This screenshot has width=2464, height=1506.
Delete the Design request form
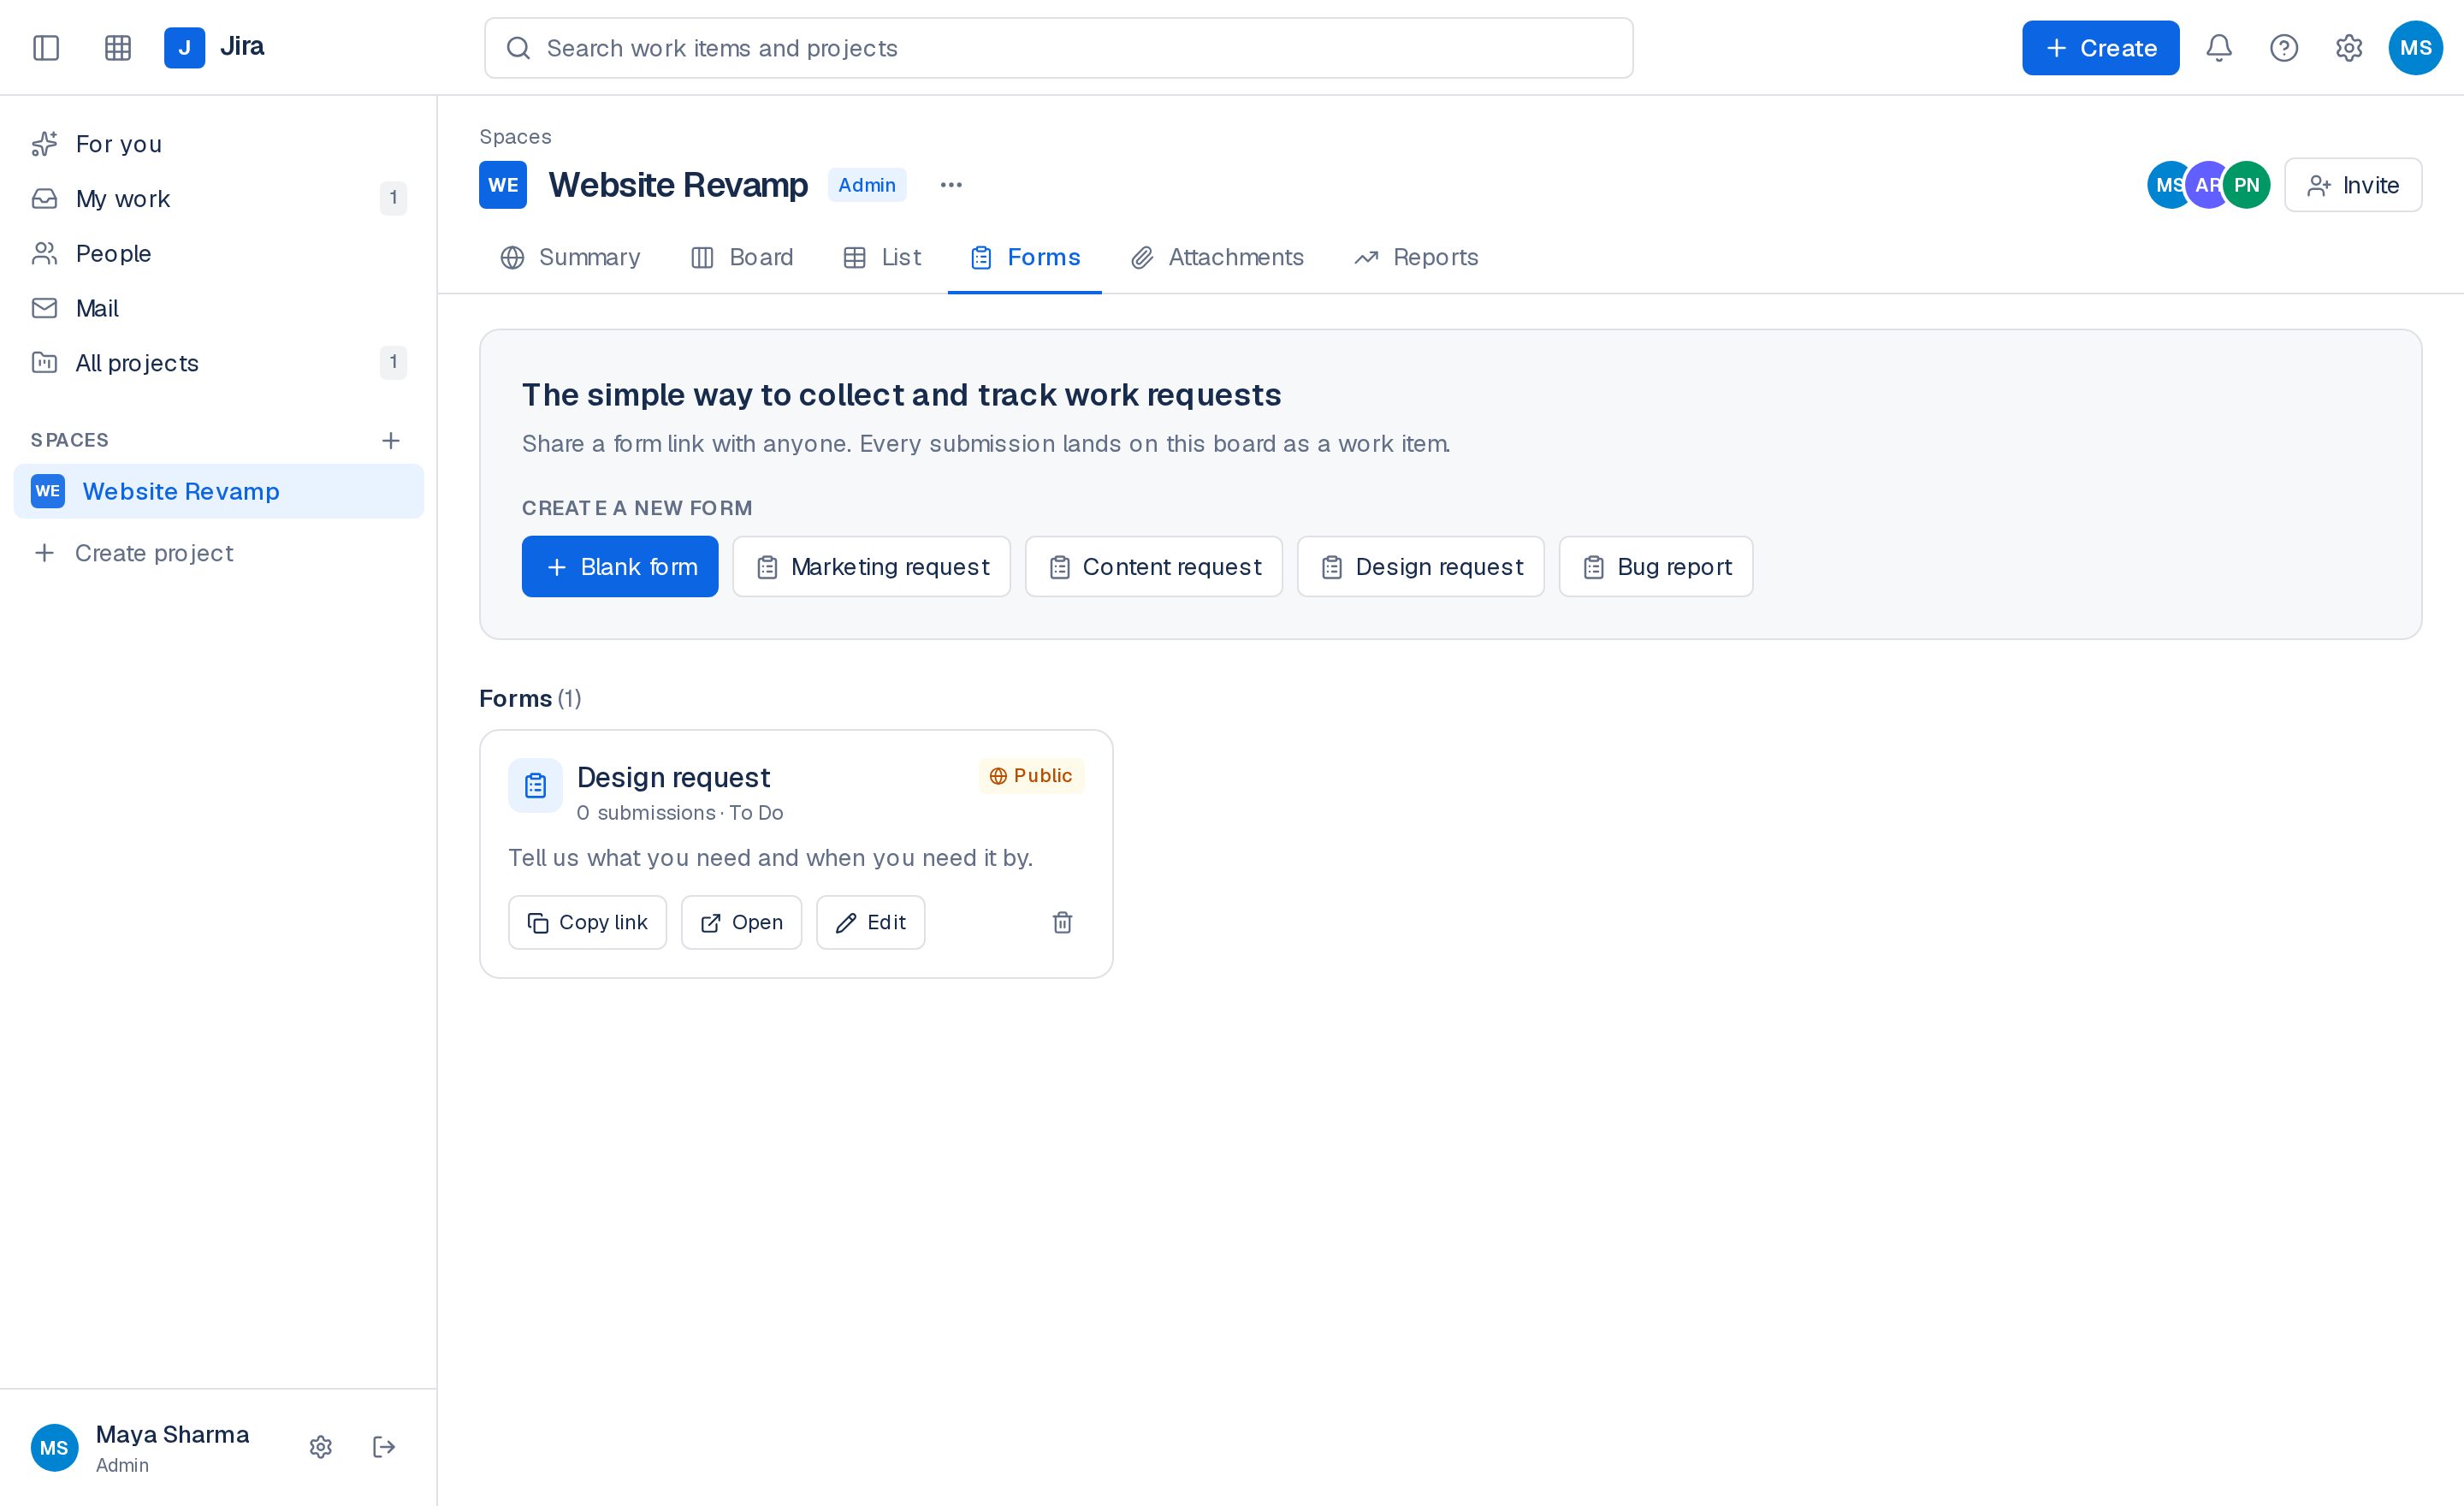1063,922
